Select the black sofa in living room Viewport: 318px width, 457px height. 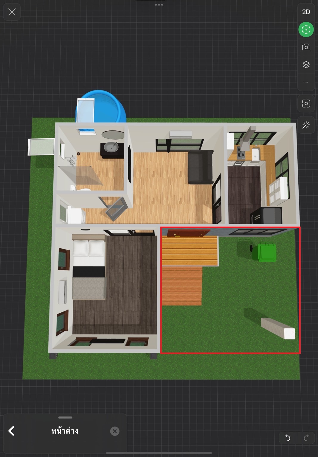pos(201,167)
